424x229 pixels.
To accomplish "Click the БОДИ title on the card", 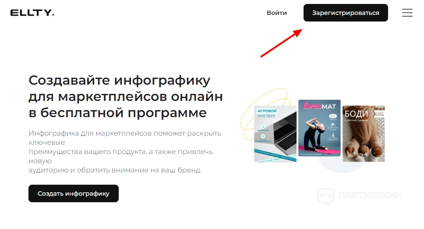I will 356,114.
